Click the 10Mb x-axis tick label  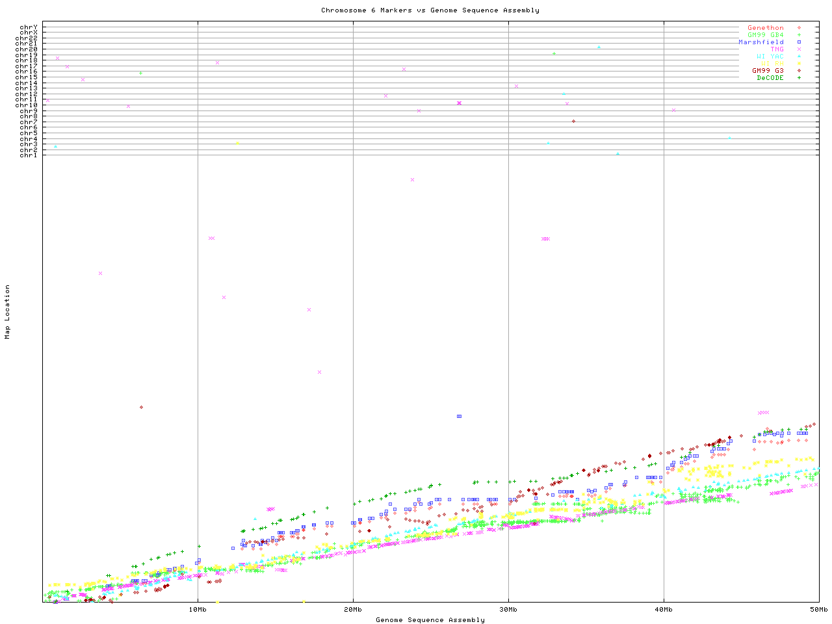click(x=198, y=610)
